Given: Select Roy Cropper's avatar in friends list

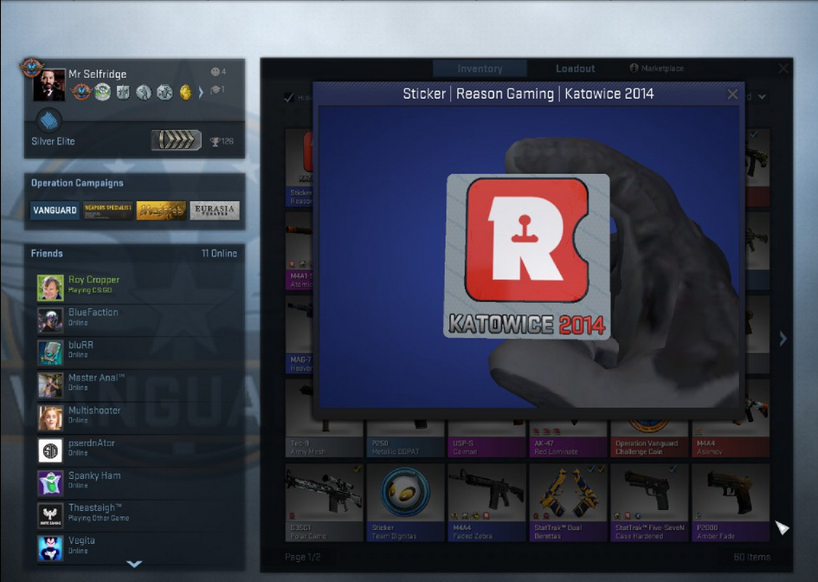Looking at the screenshot, I should tap(50, 288).
